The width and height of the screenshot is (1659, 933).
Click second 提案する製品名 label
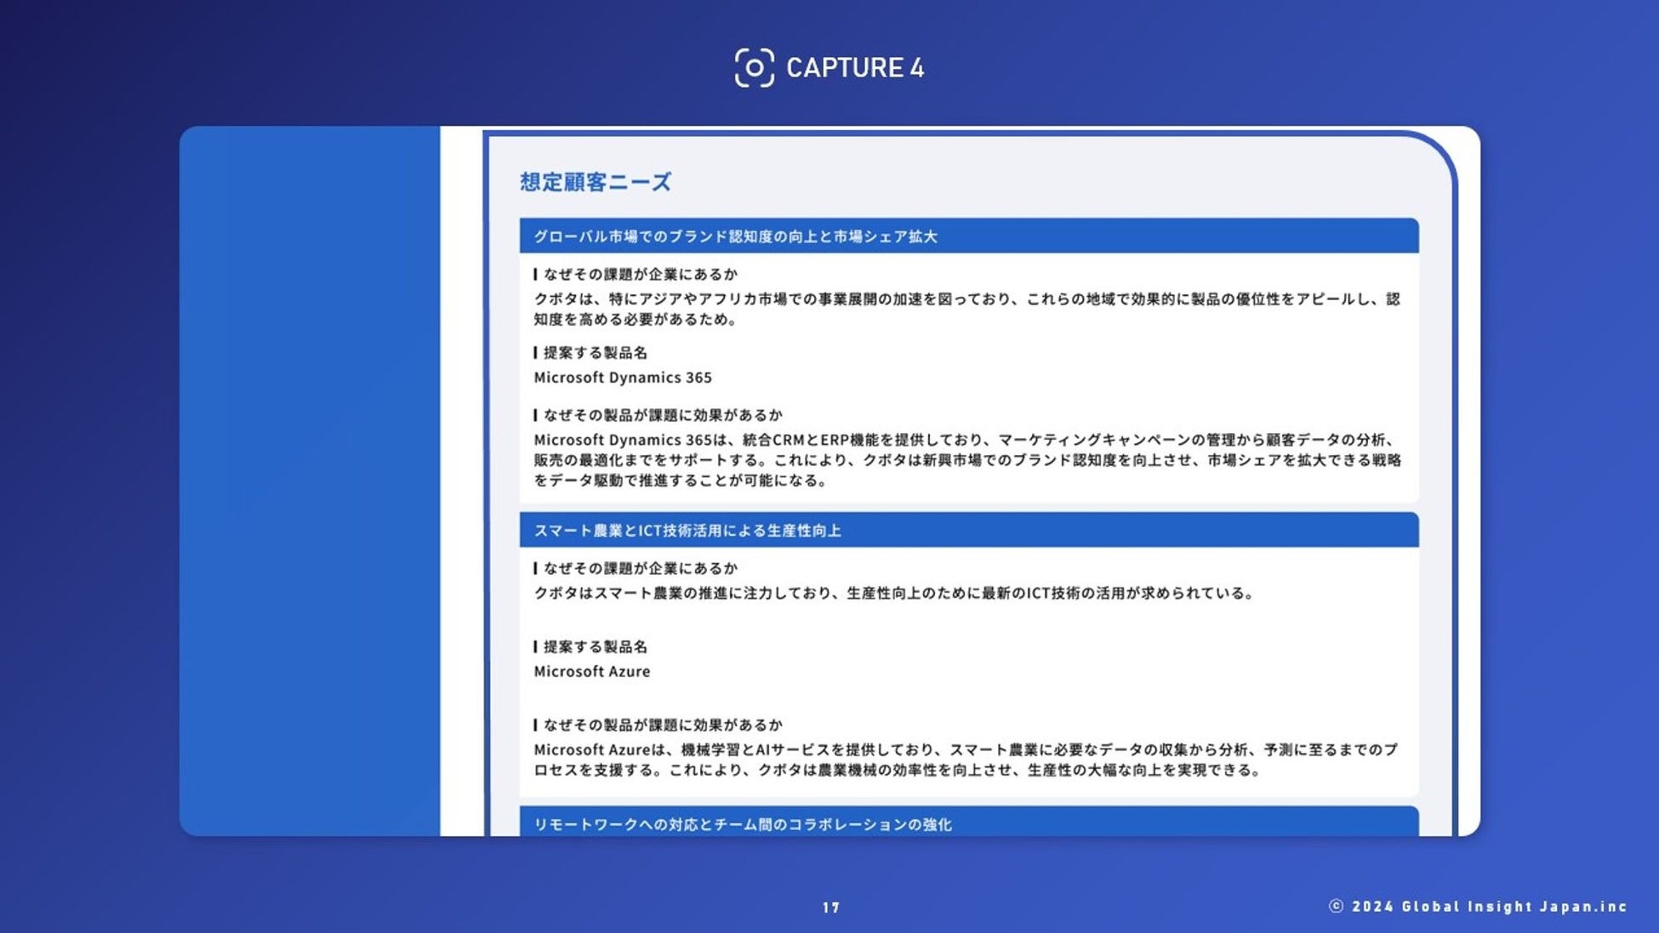click(x=595, y=647)
